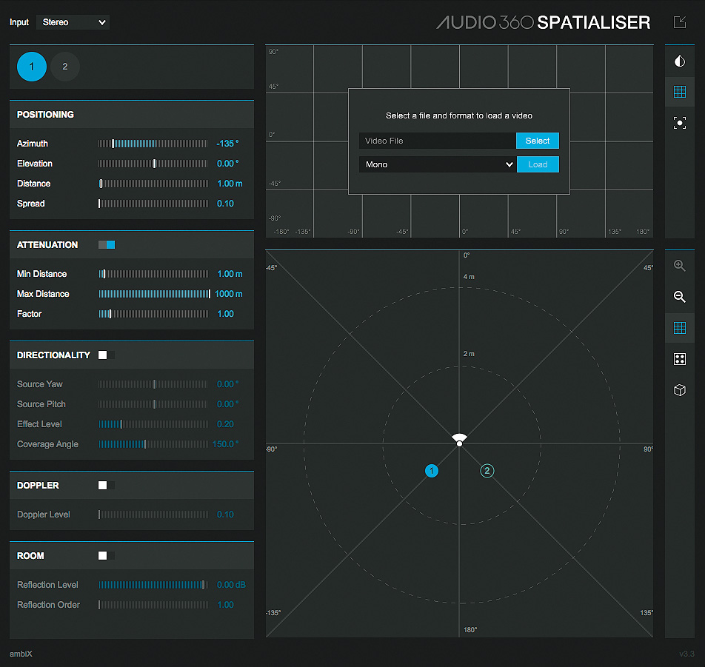
Task: Click the Load video button
Action: [538, 164]
